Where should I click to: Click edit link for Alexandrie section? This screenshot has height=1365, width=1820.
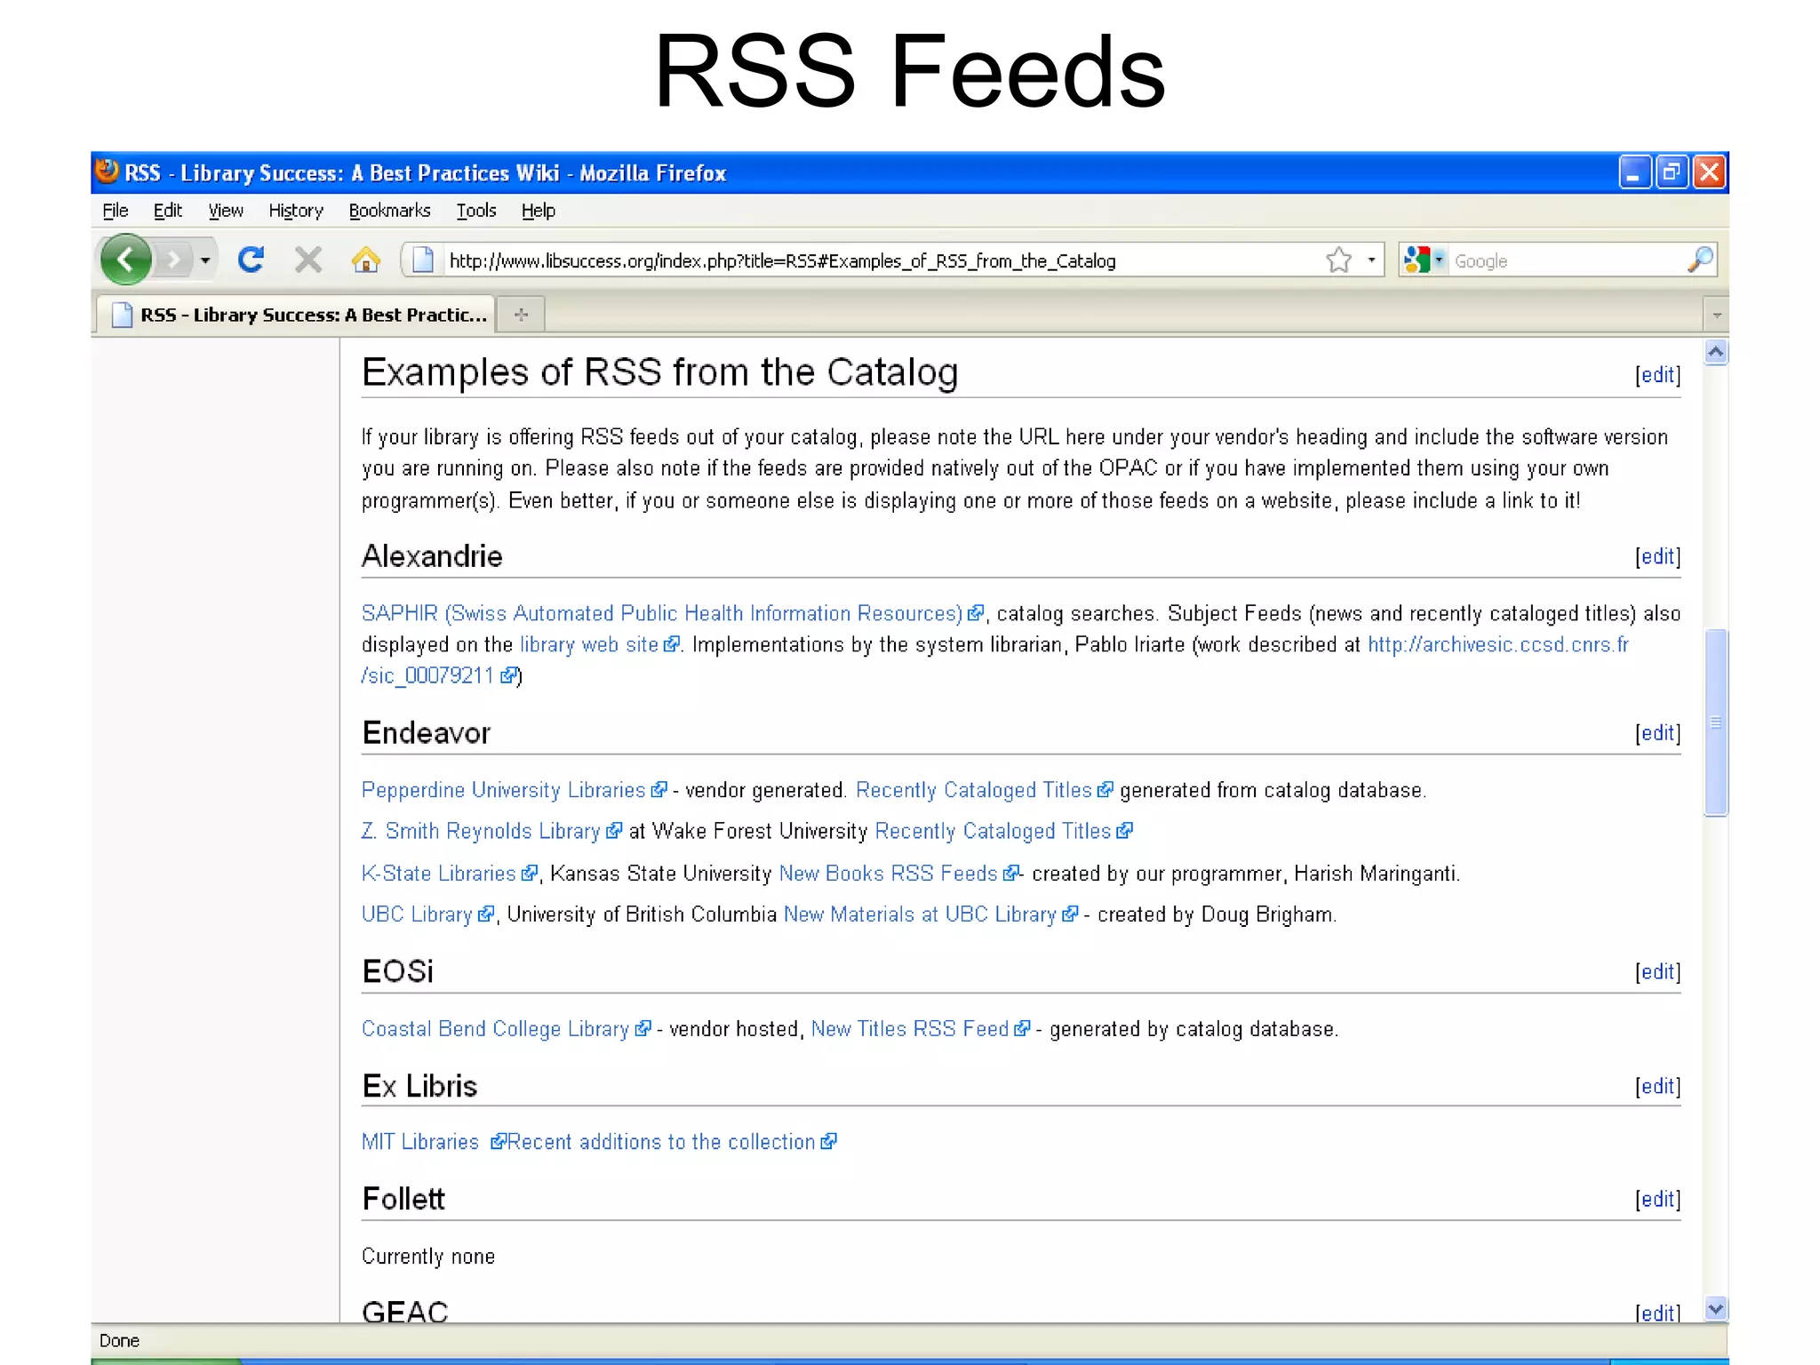pos(1657,556)
